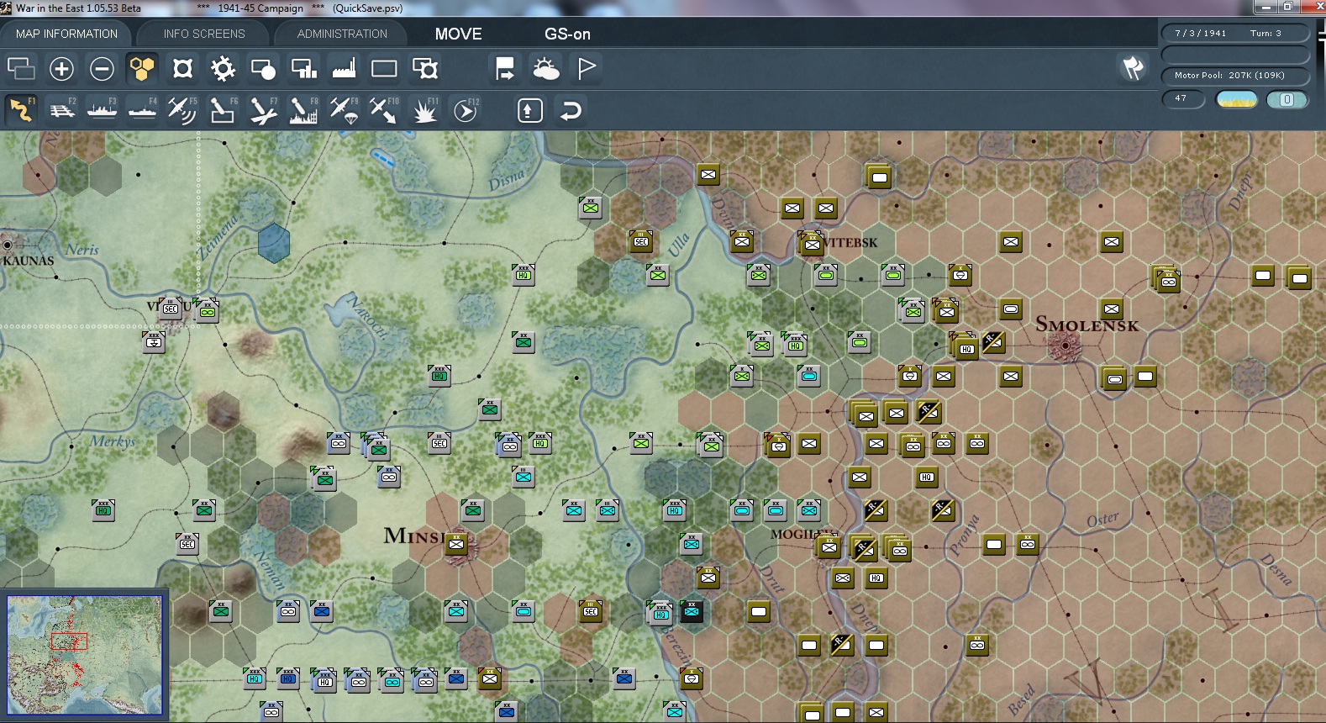Switch to the INFO SCREENS tab
Viewport: 1326px width, 723px height.
(x=204, y=34)
